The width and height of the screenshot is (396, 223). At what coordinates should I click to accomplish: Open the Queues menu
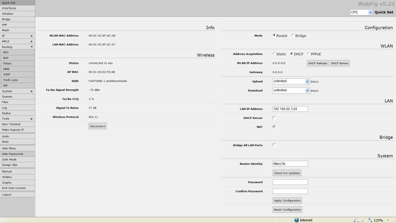pos(17,96)
